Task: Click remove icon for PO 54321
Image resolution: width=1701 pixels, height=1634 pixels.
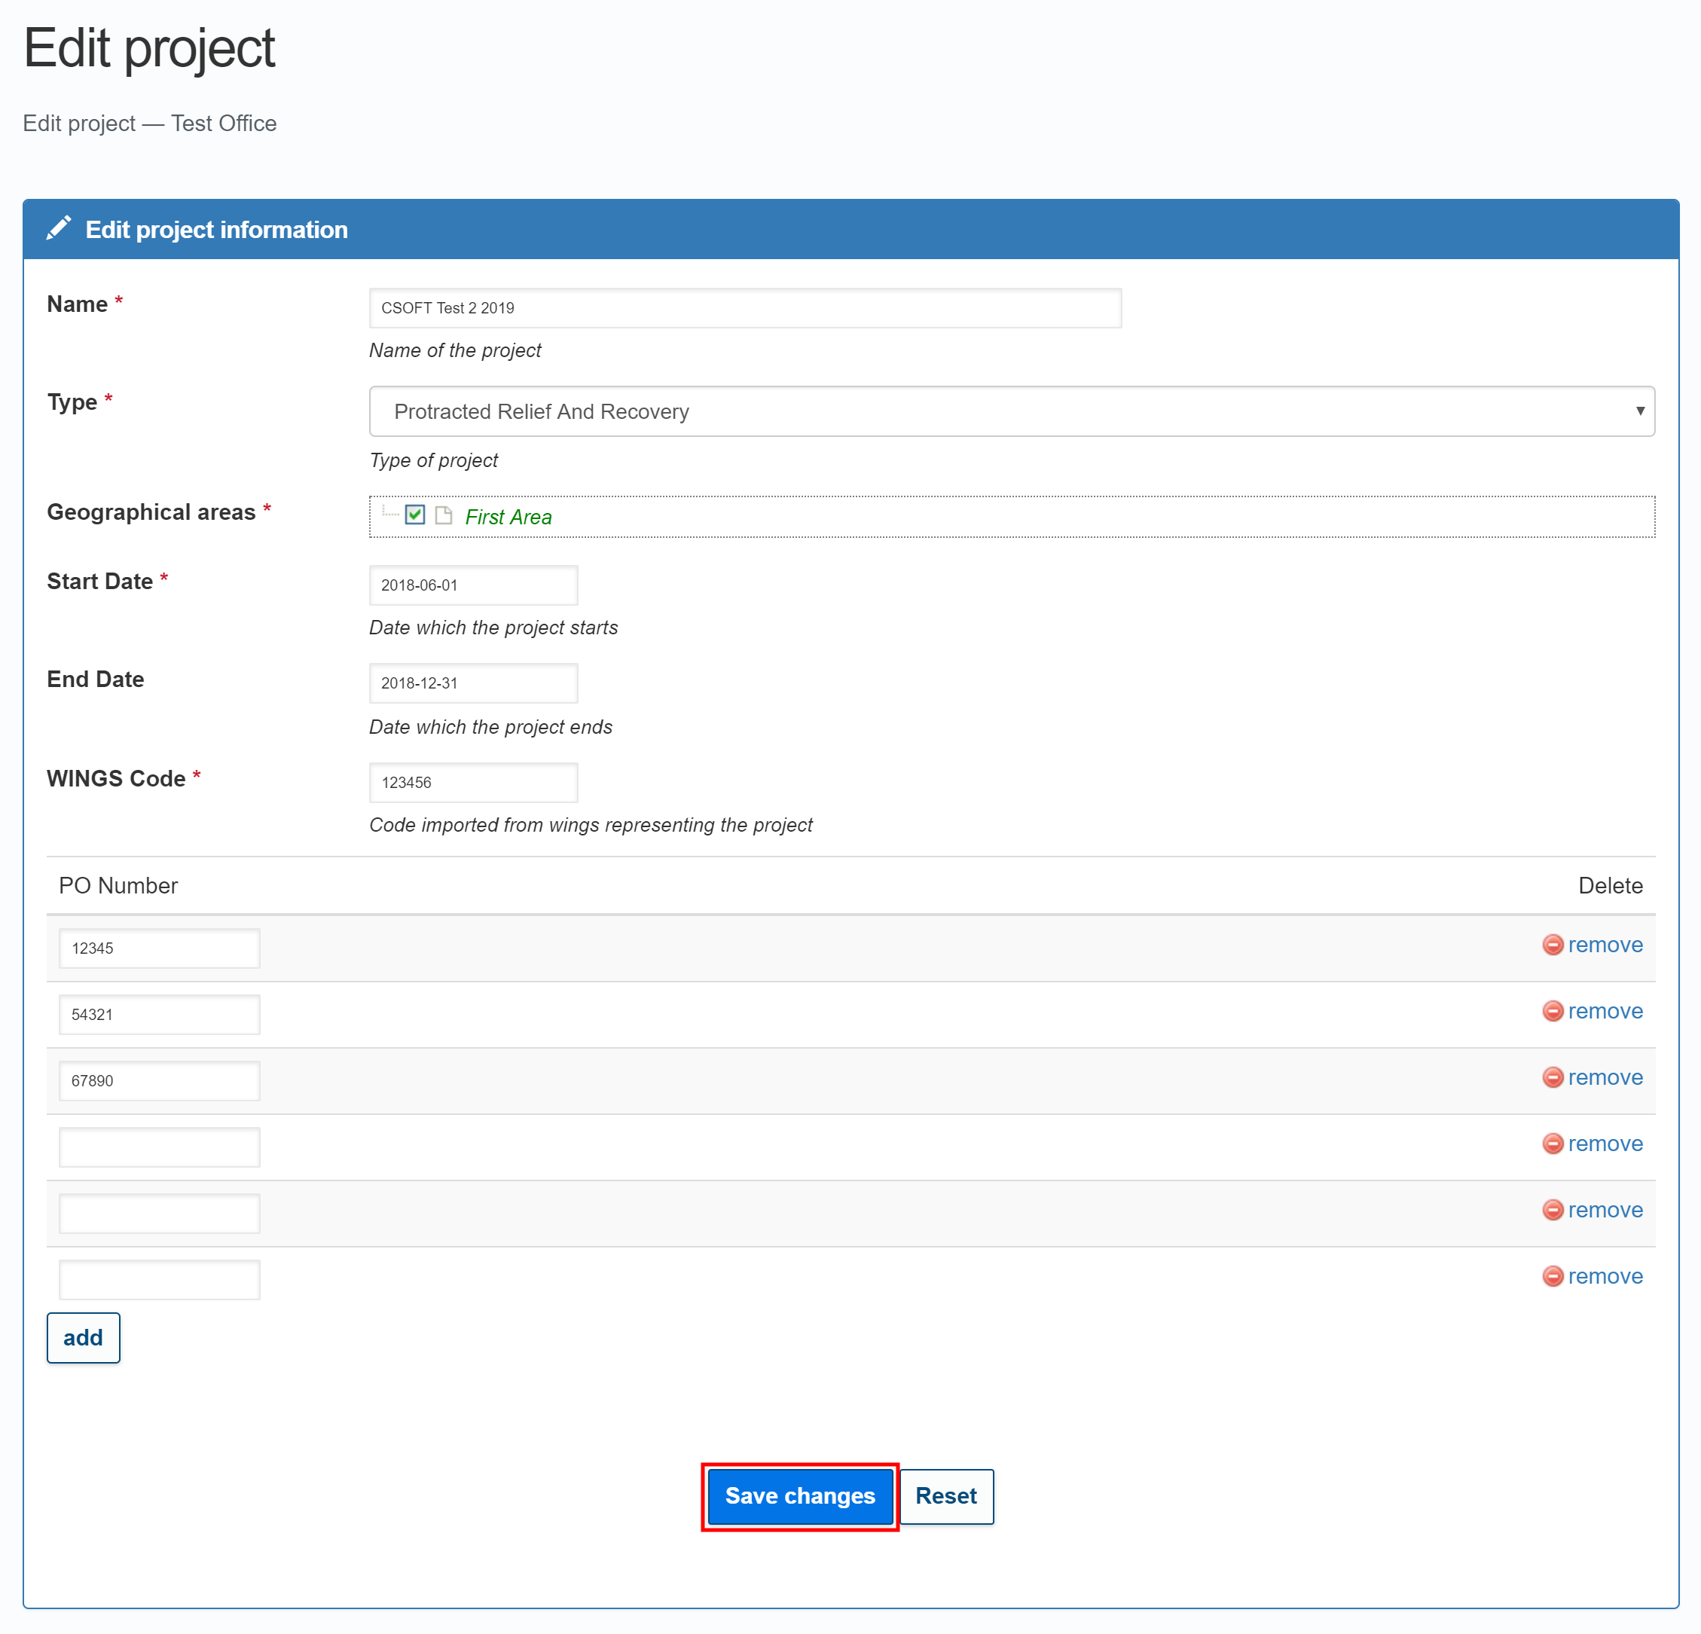Action: [1552, 1011]
